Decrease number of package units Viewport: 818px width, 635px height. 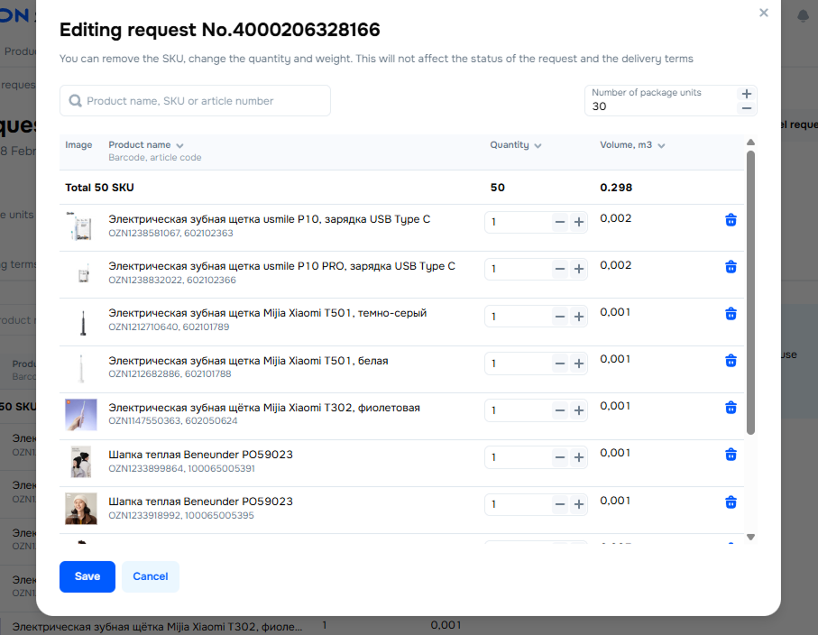click(746, 108)
